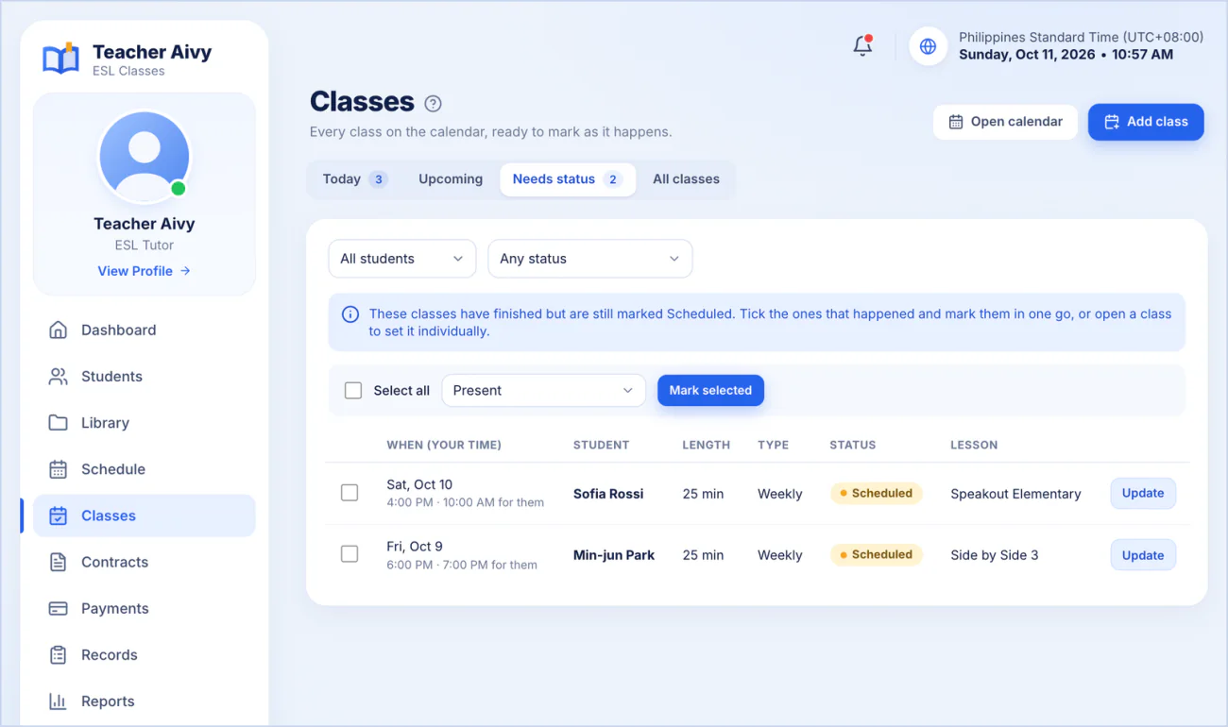Screen dimensions: 1228x727
Task: Tick the Select all checkbox
Action: (x=353, y=391)
